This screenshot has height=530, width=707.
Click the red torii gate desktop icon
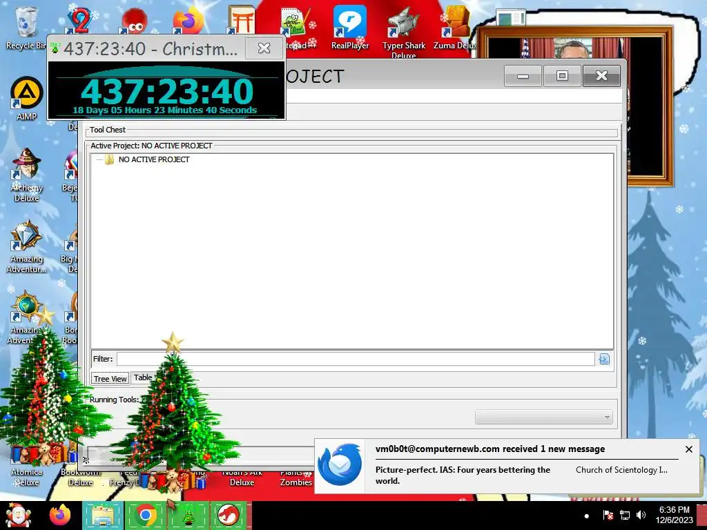(x=242, y=20)
